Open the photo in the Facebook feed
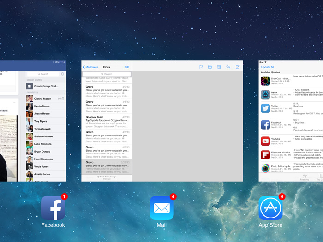The width and height of the screenshot is (323, 242). click(9, 148)
